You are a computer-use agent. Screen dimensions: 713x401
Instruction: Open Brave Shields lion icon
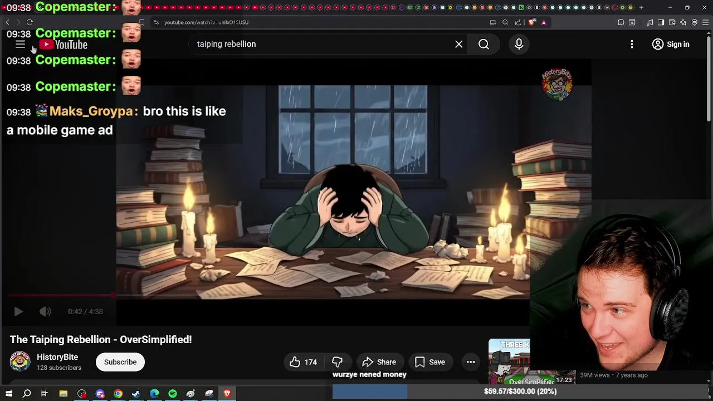pyautogui.click(x=531, y=22)
